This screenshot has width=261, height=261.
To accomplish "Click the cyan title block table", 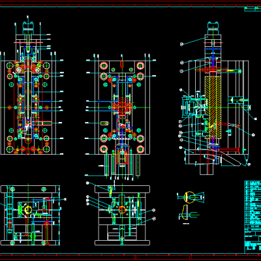I will (x=253, y=217).
